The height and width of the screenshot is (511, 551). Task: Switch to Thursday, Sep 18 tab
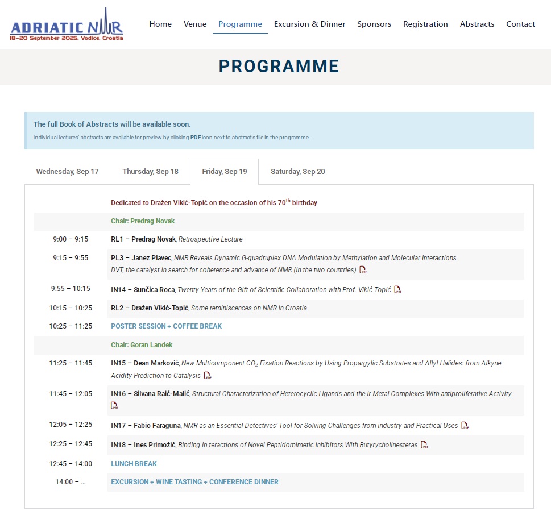coord(150,172)
